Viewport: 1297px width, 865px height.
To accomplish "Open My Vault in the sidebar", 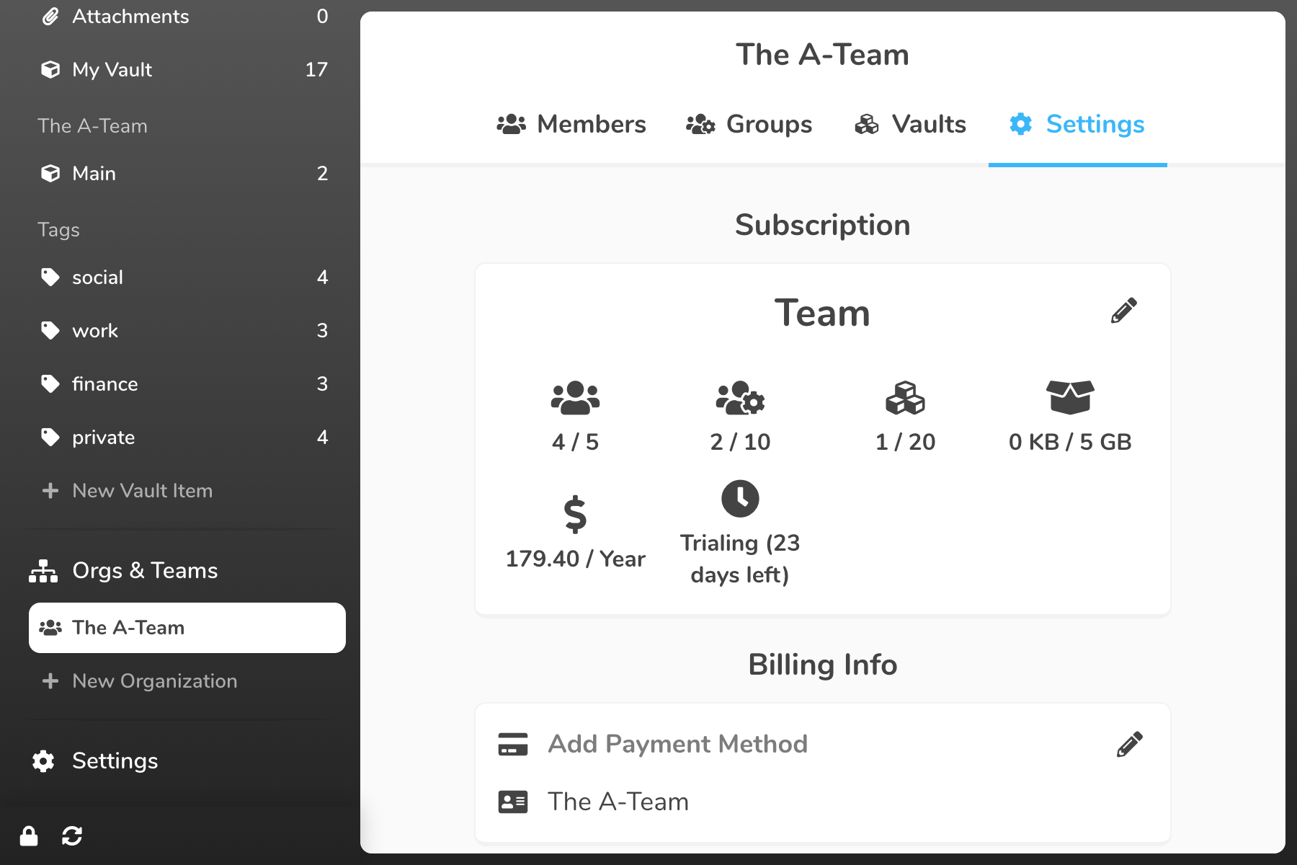I will pos(112,70).
